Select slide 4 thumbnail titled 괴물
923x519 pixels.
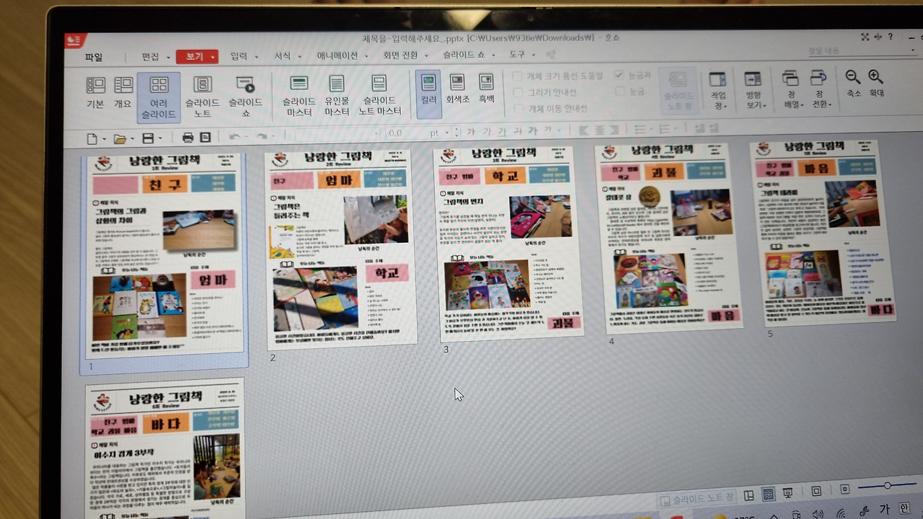669,238
